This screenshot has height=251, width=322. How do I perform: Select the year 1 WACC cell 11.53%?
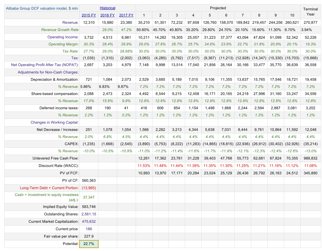click(144, 165)
